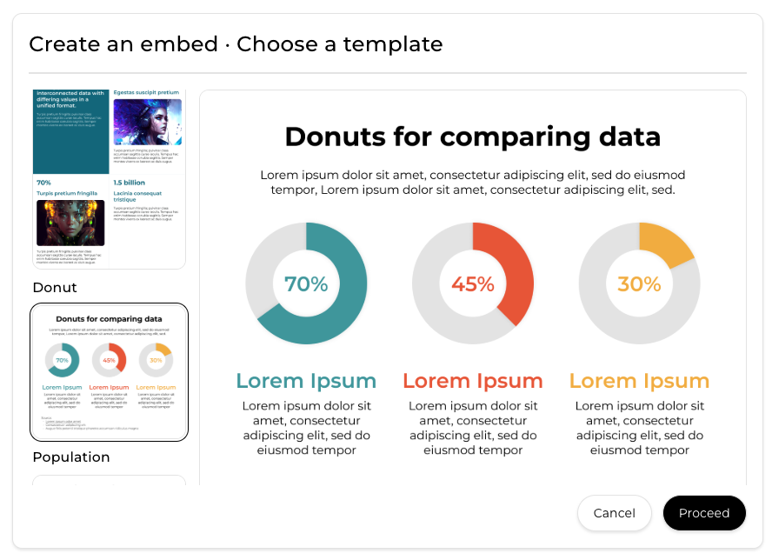Screen dimensions: 772x560
Task: Select the Donut template thumbnail
Action: [x=109, y=371]
